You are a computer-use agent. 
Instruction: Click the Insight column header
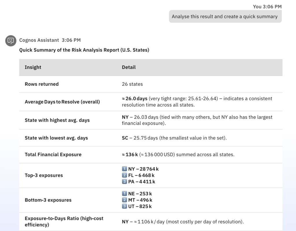coord(33,67)
